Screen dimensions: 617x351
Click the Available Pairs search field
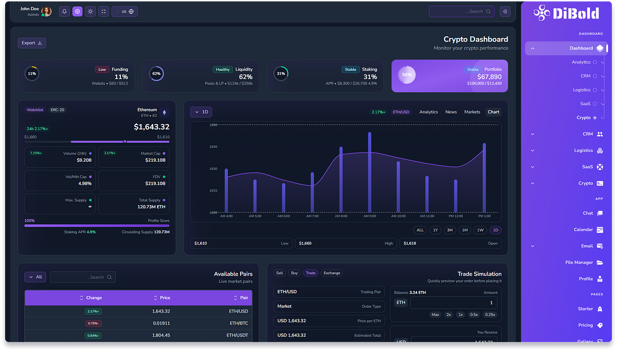83,277
